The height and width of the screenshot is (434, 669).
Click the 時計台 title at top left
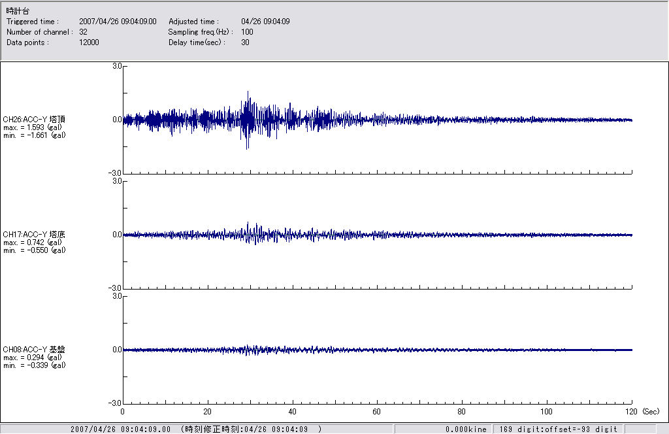click(17, 12)
